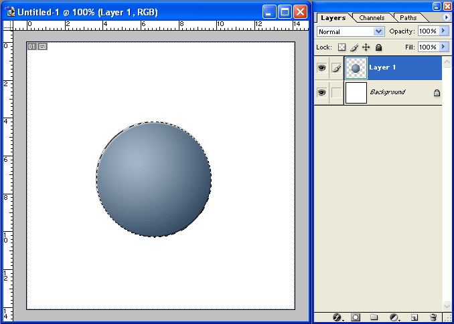454x324 pixels.
Task: Toggle Lock all padlock icon
Action: 378,47
